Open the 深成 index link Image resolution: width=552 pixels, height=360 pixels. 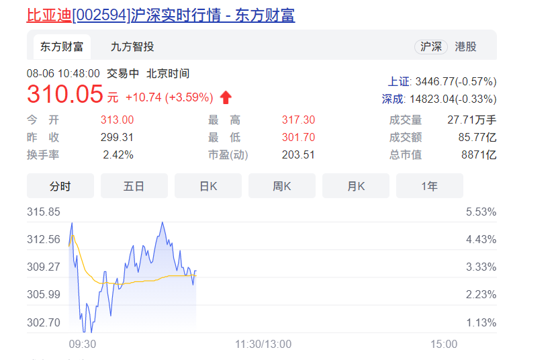[393, 99]
